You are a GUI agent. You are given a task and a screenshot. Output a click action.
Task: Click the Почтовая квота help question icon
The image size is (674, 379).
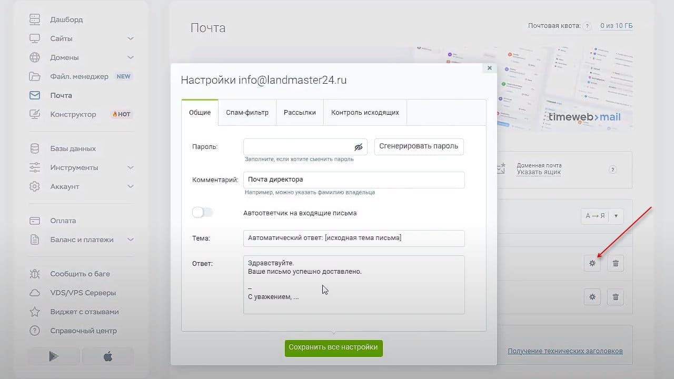pos(588,26)
